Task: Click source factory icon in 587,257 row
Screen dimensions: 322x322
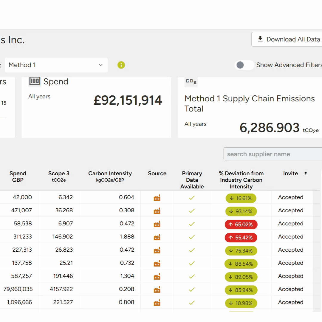Action: click(x=157, y=277)
